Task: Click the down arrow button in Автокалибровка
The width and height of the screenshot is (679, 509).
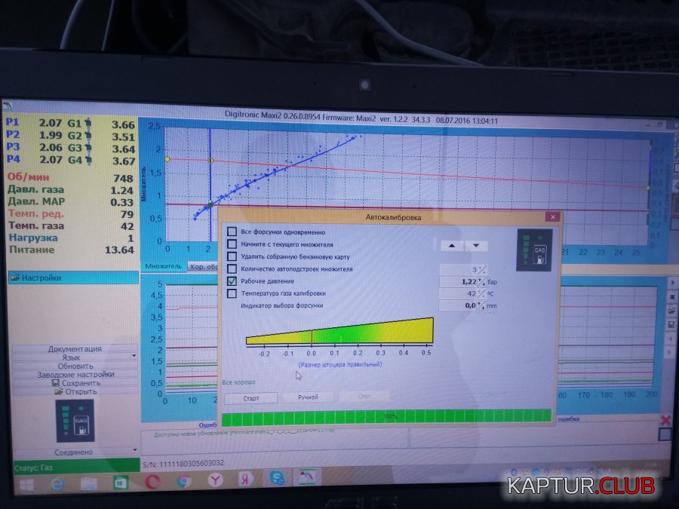Action: click(x=476, y=245)
